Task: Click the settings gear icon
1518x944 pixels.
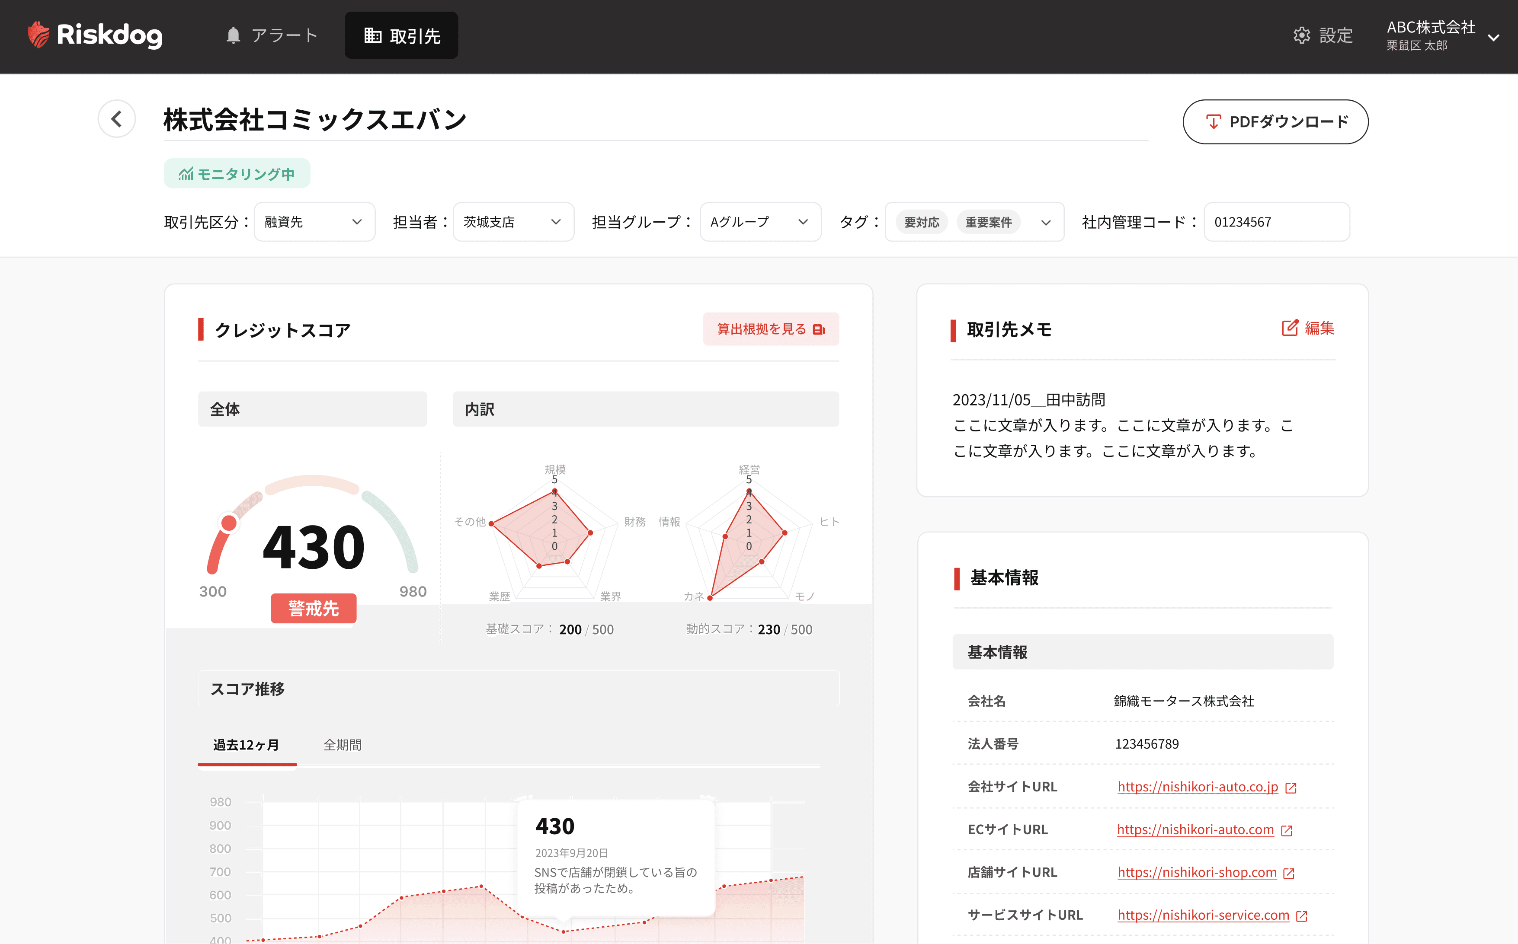Action: tap(1301, 35)
